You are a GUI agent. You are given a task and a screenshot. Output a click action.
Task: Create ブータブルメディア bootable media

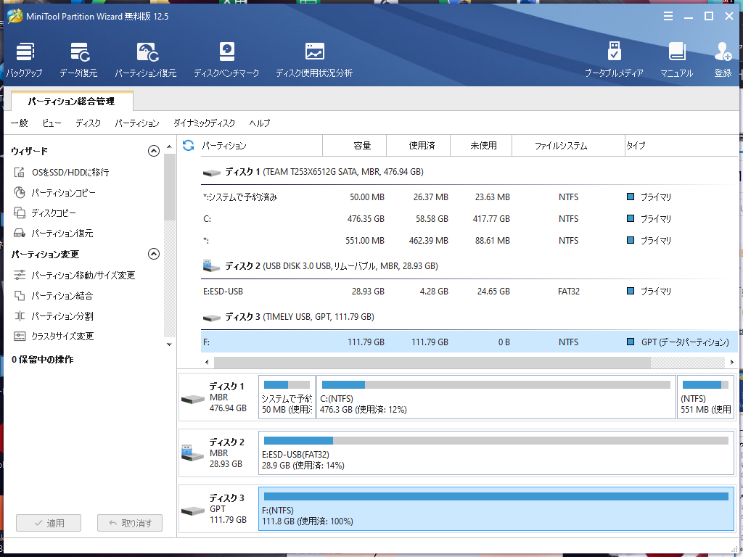[x=614, y=59]
